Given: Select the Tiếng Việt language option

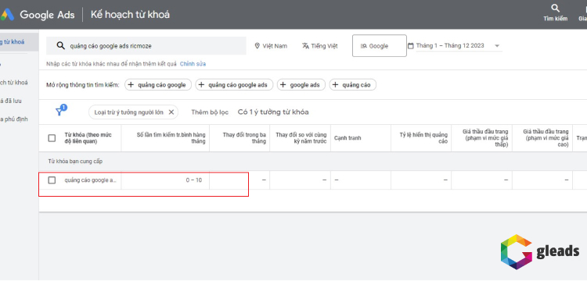Looking at the screenshot, I should [x=320, y=46].
